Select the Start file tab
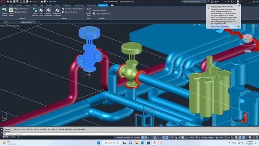The width and height of the screenshot is (259, 146). tap(6, 22)
